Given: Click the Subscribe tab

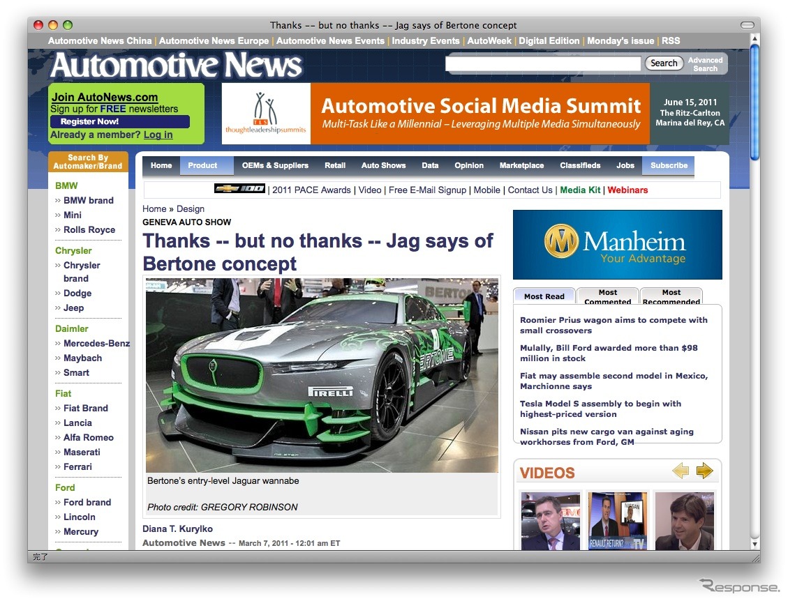Looking at the screenshot, I should pyautogui.click(x=669, y=166).
